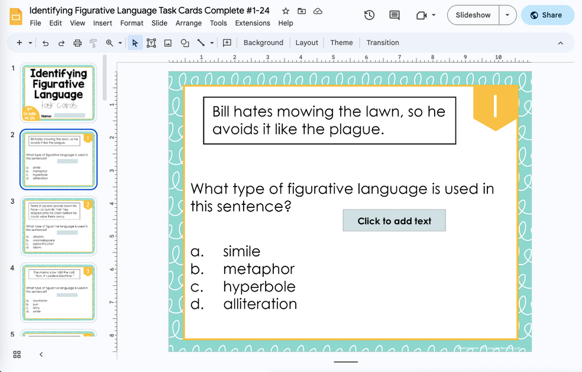Open the Extensions menu
Viewport: 582px width, 372px height.
(x=253, y=23)
